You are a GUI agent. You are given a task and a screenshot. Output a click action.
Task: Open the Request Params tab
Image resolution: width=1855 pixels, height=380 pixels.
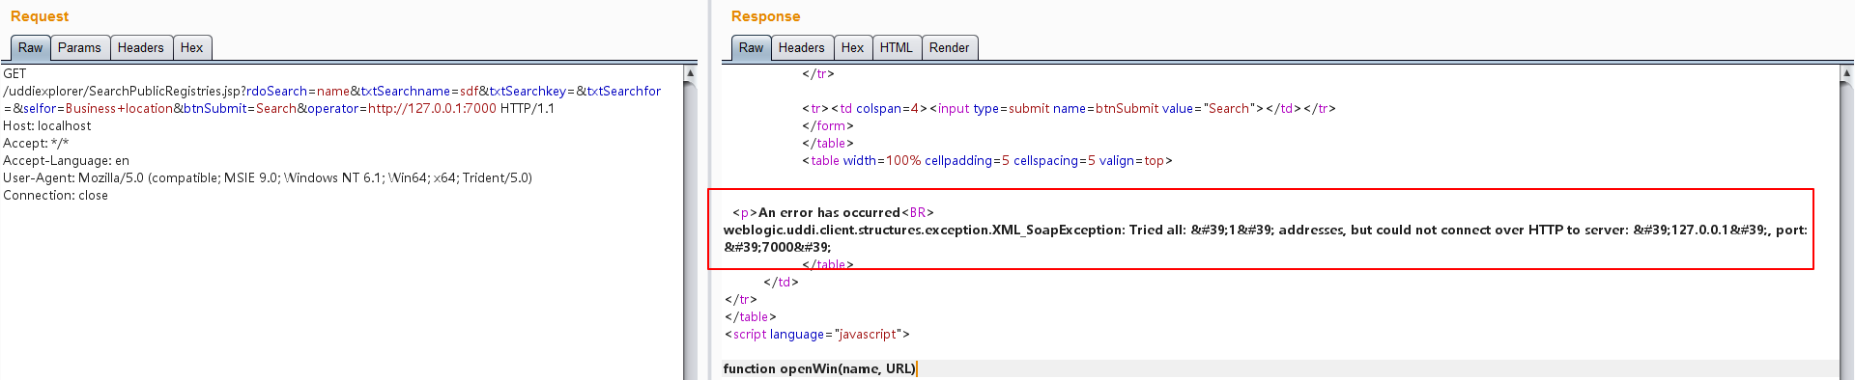79,48
